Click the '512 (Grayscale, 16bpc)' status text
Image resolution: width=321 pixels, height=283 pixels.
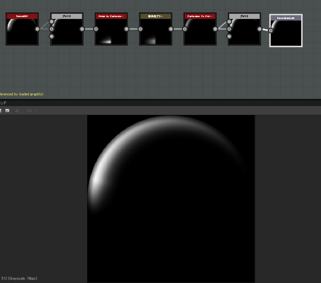[19, 278]
